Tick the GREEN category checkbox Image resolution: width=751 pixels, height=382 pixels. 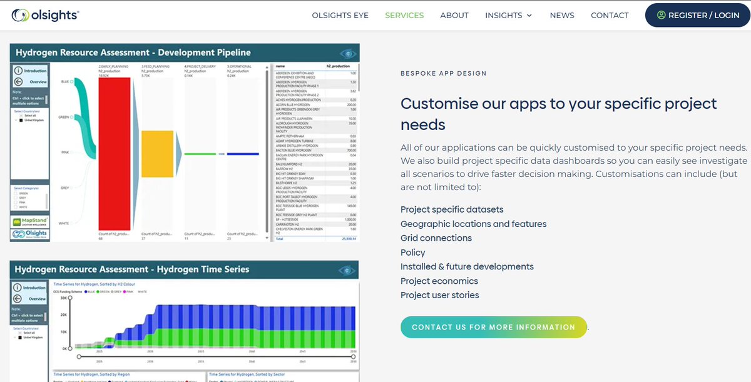coord(16,193)
